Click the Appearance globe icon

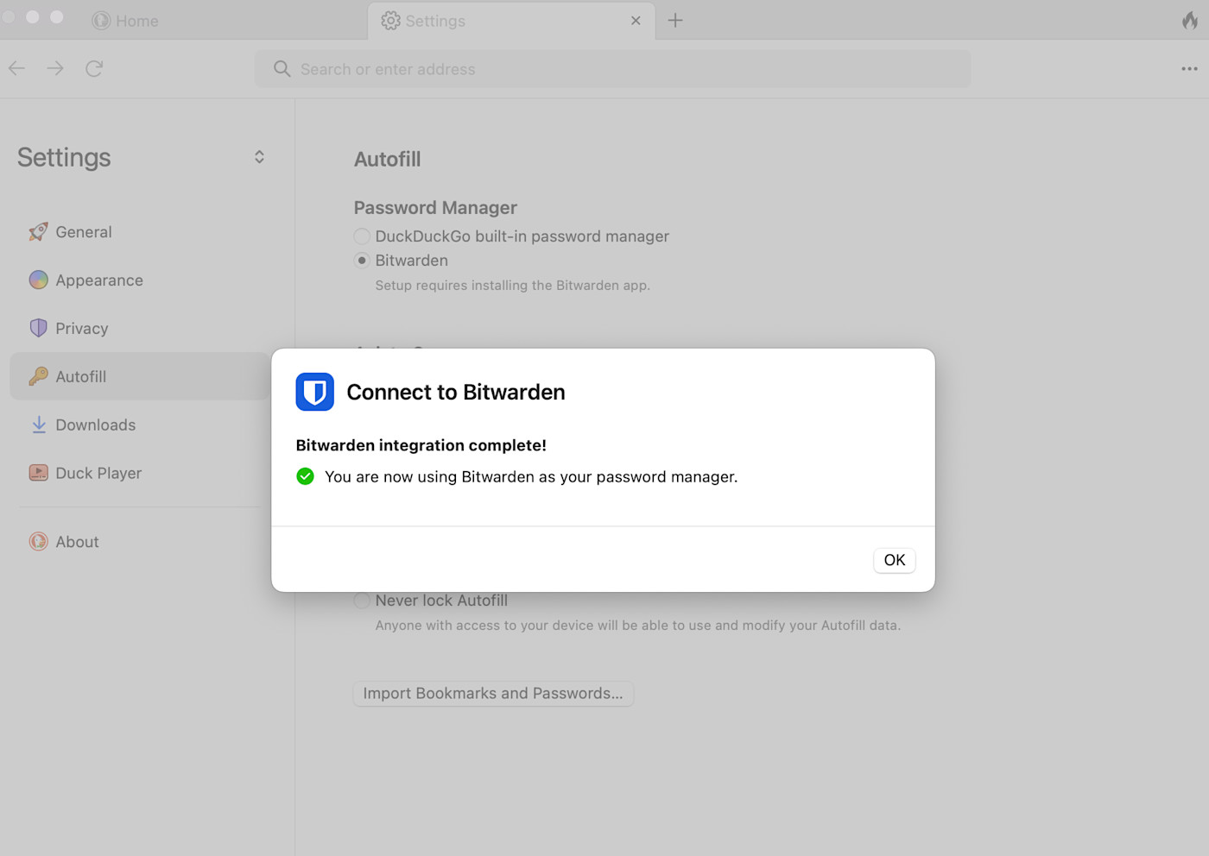pyautogui.click(x=38, y=280)
